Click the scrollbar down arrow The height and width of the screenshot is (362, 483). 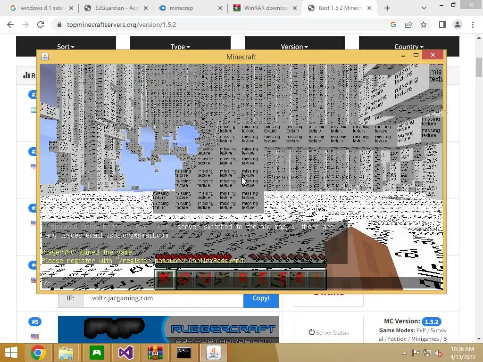(x=479, y=339)
